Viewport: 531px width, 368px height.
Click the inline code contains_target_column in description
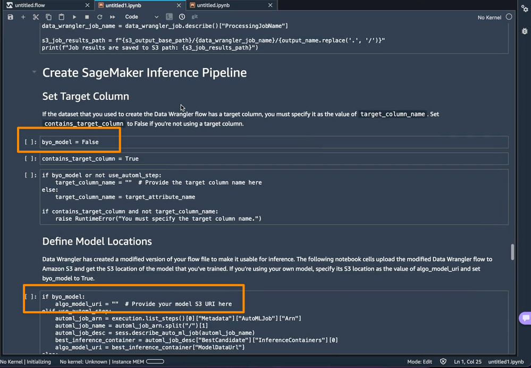84,124
